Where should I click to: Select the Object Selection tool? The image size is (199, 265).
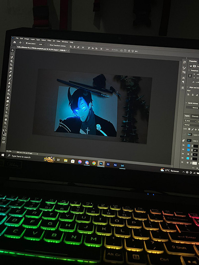point(12,61)
